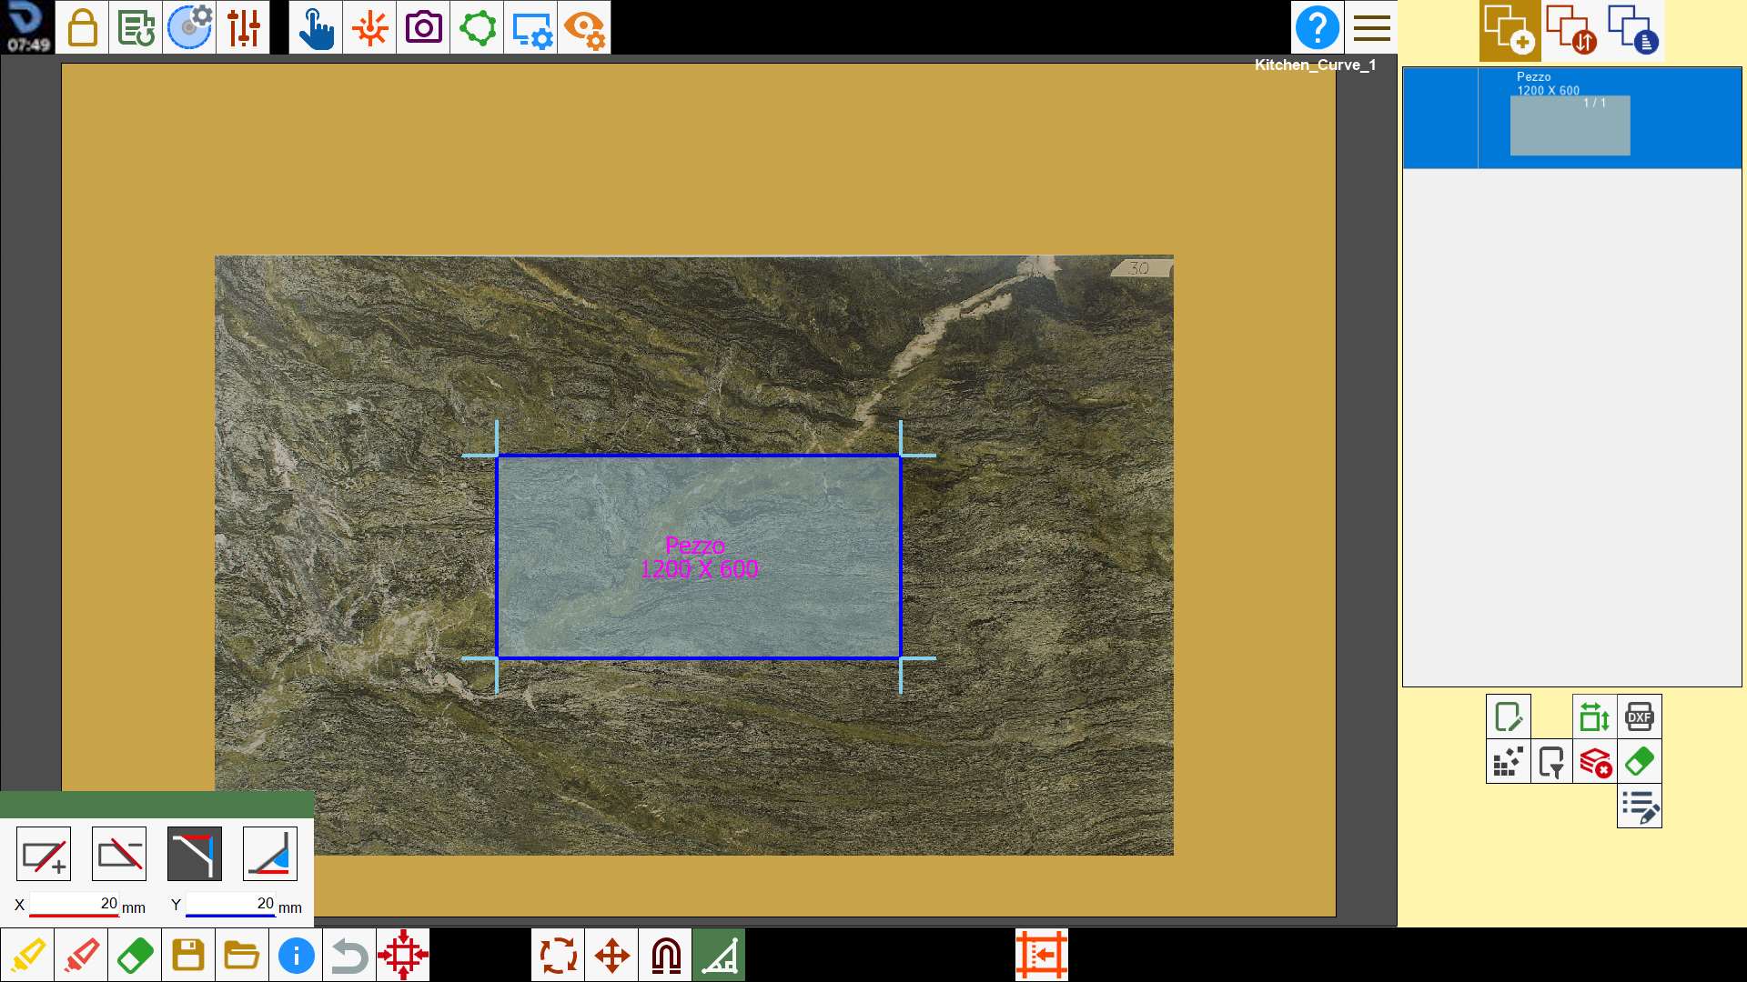
Task: Open the list edit pencil icon
Action: pyautogui.click(x=1639, y=806)
